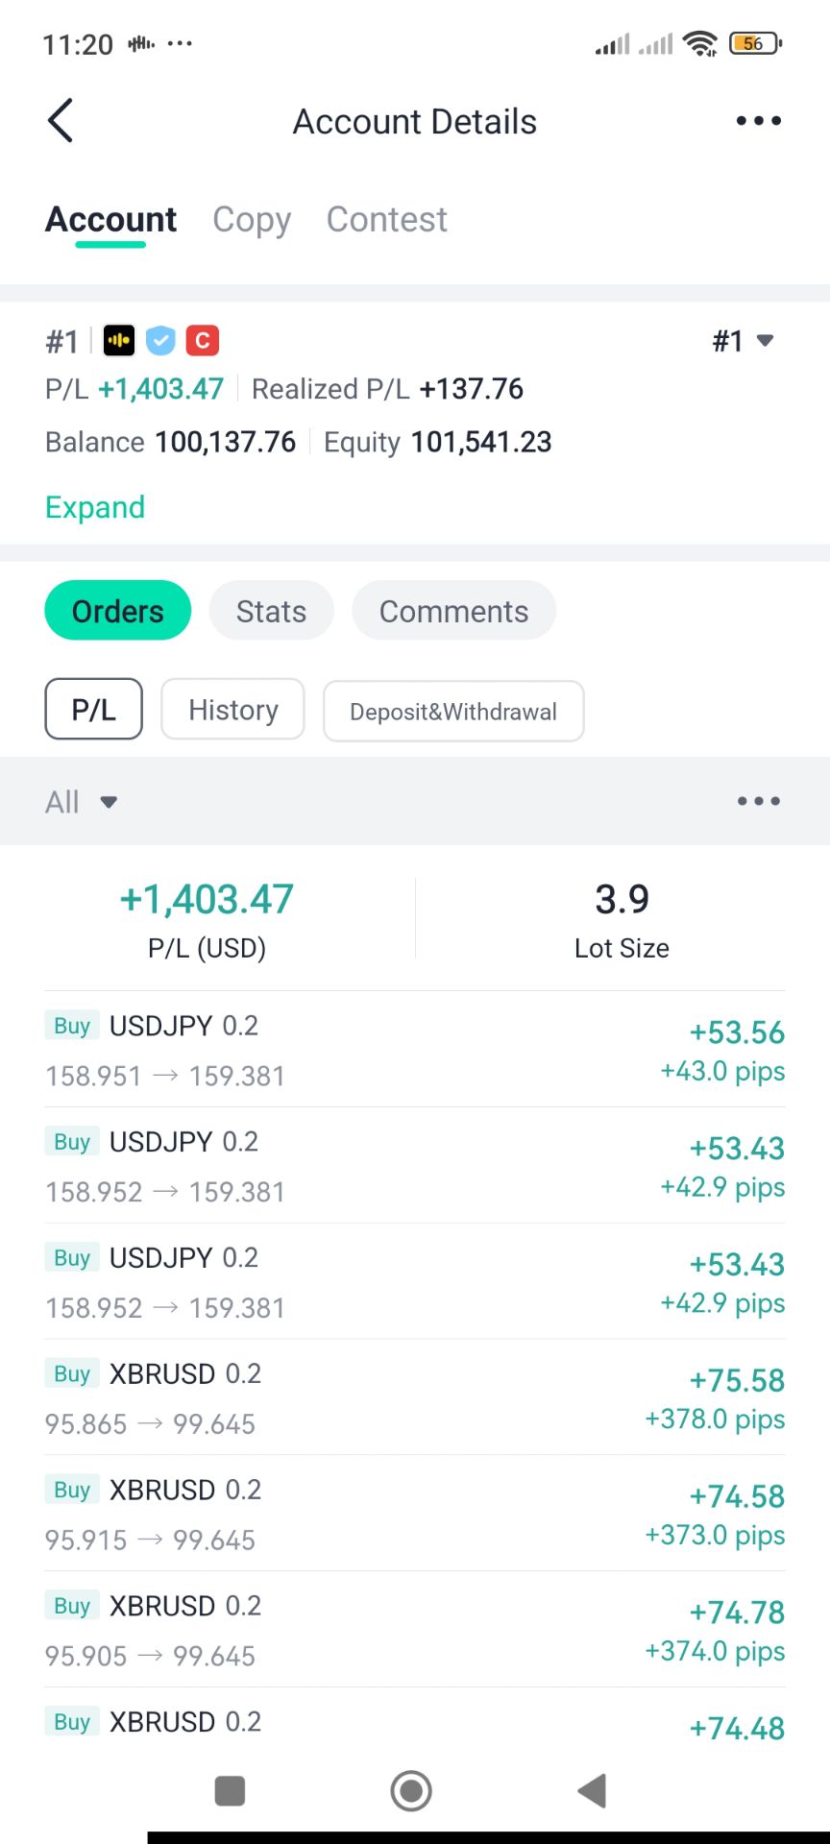Open the three-dot menu beside Account Details
The height and width of the screenshot is (1844, 830).
pos(758,121)
